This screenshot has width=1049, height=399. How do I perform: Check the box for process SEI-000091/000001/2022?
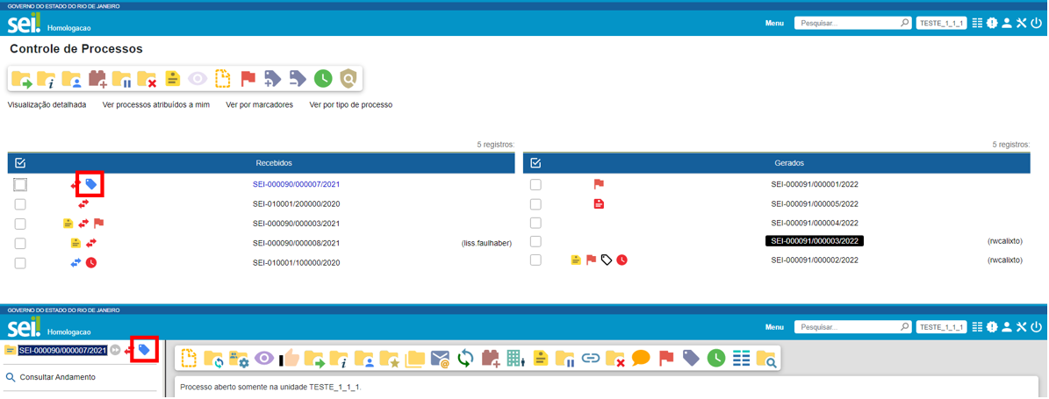(x=535, y=185)
